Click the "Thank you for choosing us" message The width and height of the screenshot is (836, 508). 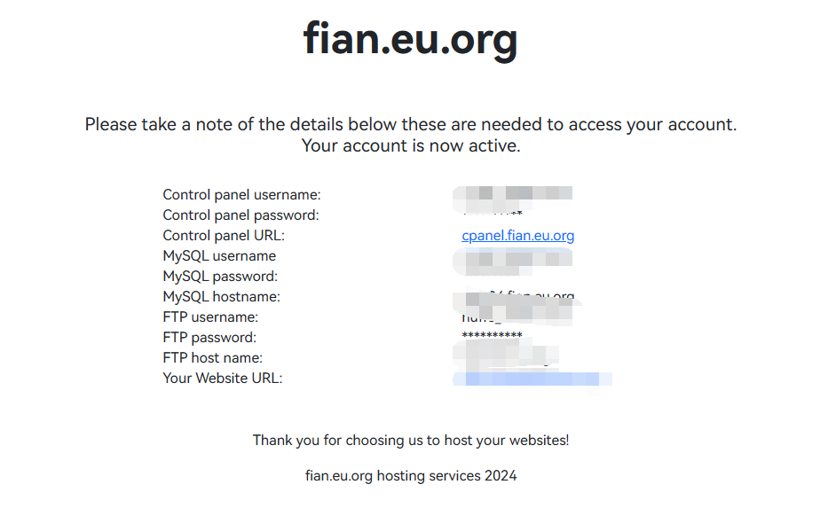click(411, 440)
